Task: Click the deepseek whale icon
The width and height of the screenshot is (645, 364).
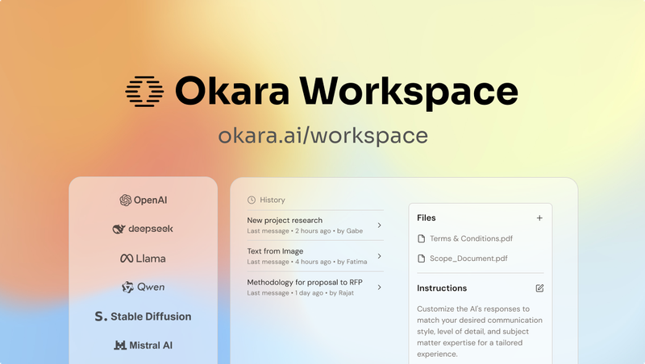Action: [119, 229]
